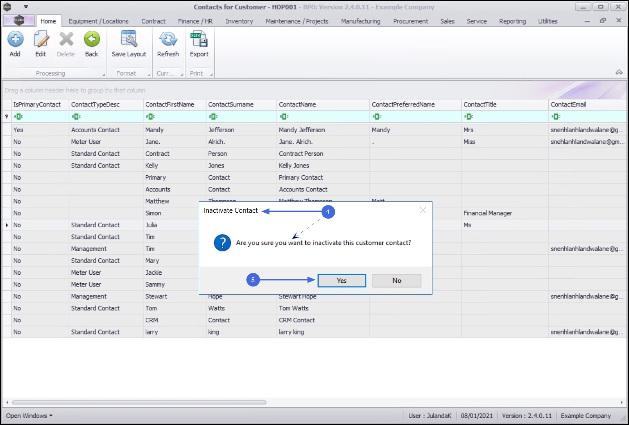
Task: Click the Refresh icon
Action: (x=168, y=39)
